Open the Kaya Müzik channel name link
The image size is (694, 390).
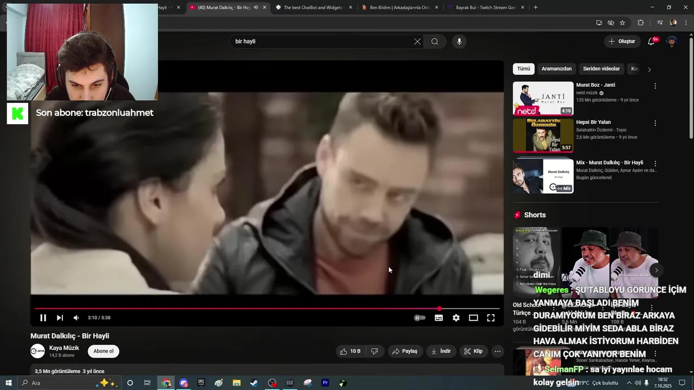pyautogui.click(x=64, y=348)
